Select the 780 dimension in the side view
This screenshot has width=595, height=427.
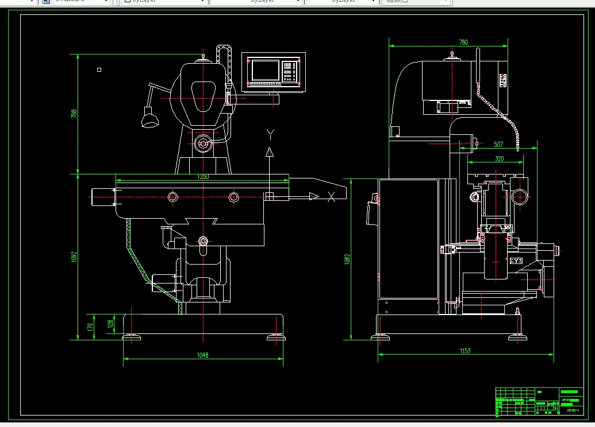click(x=463, y=42)
